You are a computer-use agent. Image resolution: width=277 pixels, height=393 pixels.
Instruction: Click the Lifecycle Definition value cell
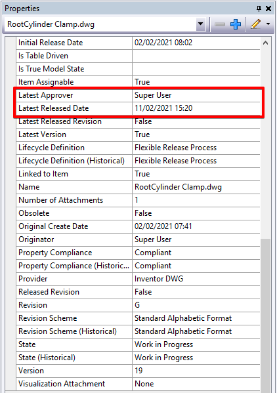pos(196,148)
